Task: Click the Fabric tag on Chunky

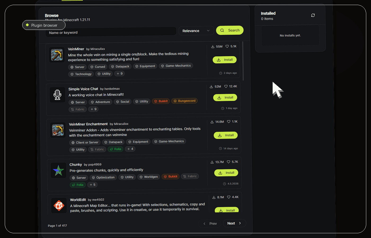Action: pos(190,176)
